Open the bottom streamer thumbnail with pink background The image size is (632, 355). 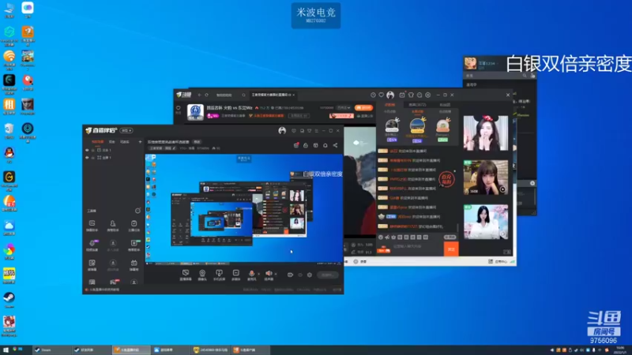(486, 222)
